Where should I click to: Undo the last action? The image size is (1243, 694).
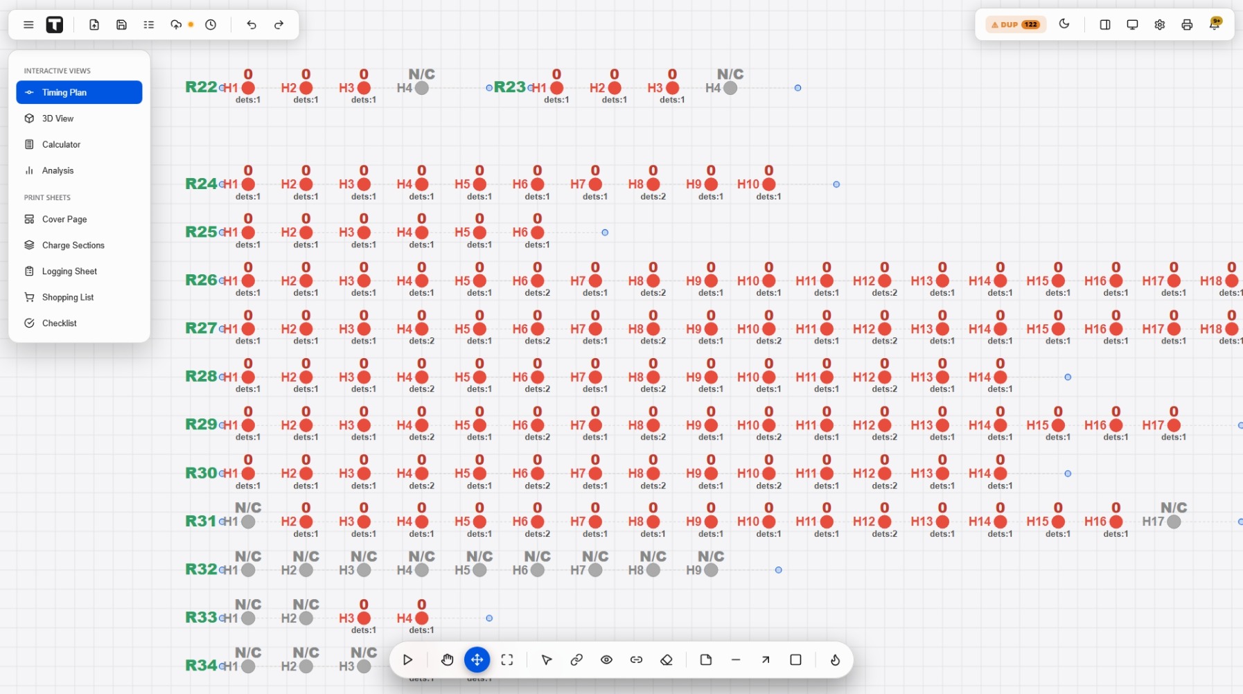252,25
